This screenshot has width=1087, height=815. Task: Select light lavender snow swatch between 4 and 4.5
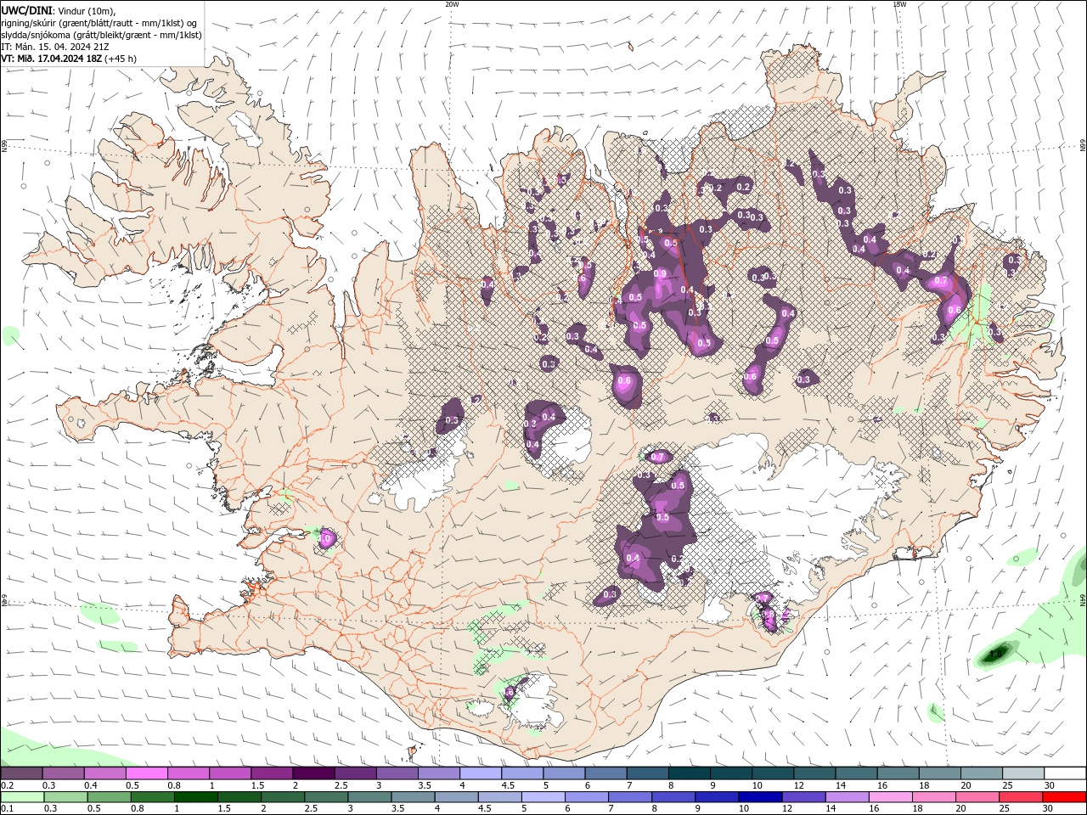coord(481,773)
